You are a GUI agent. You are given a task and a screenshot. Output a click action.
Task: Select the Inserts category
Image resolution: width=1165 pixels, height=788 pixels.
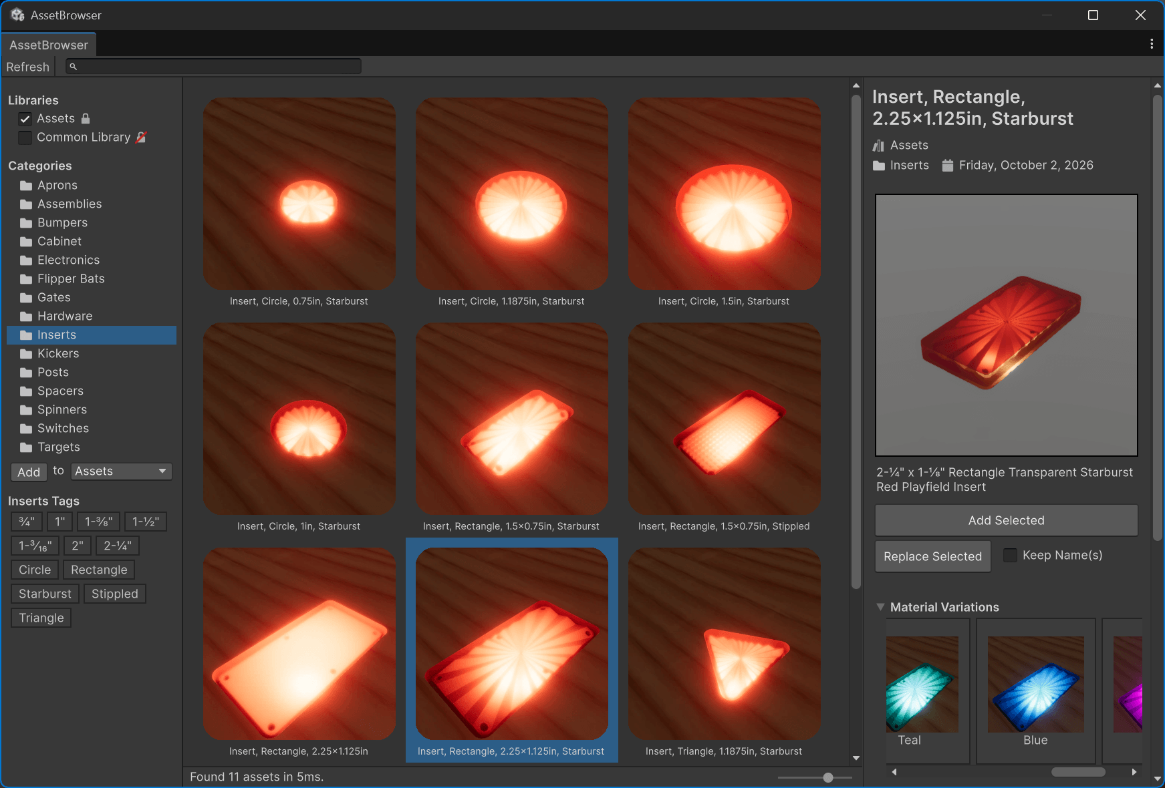92,335
